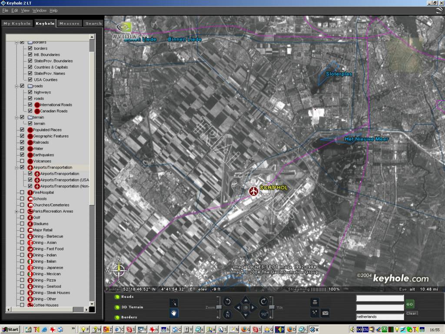The height and width of the screenshot is (334, 445).
Task: Collapse the roads folder tree node
Action: [x=17, y=86]
